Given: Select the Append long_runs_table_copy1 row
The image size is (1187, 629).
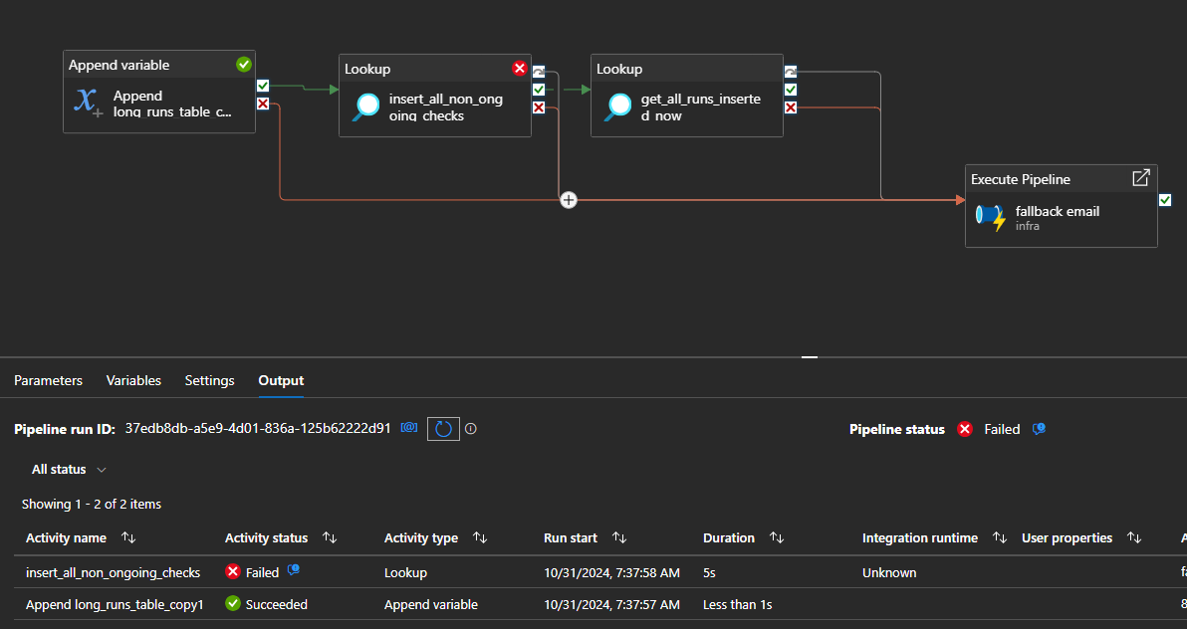Looking at the screenshot, I should 115,604.
